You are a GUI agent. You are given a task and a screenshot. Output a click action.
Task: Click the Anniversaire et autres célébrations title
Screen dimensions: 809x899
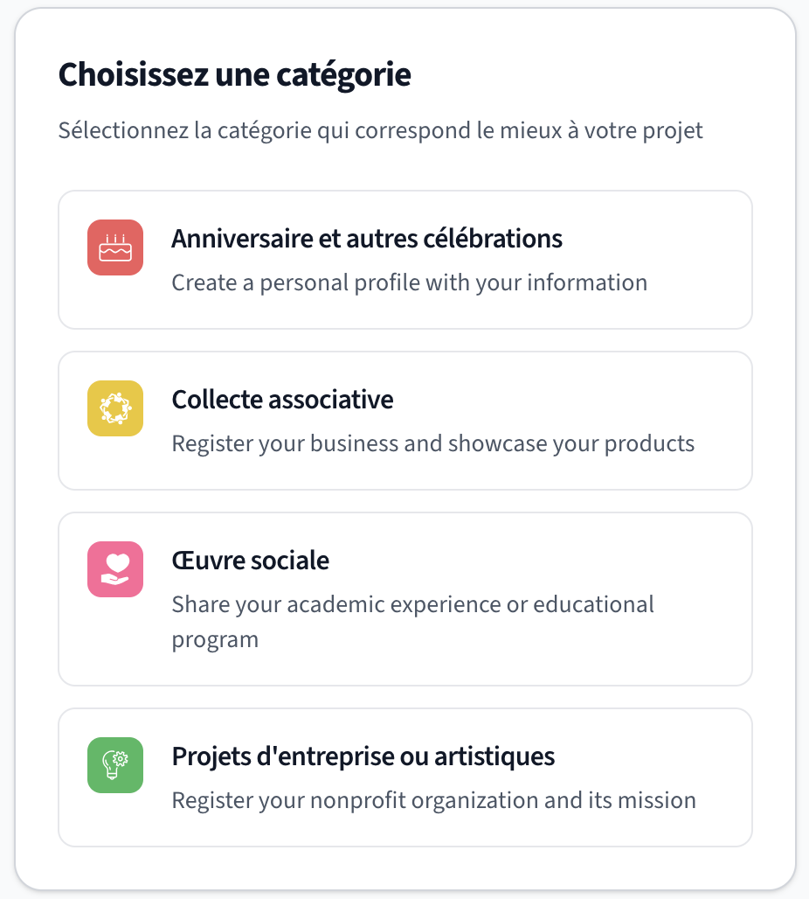point(367,238)
